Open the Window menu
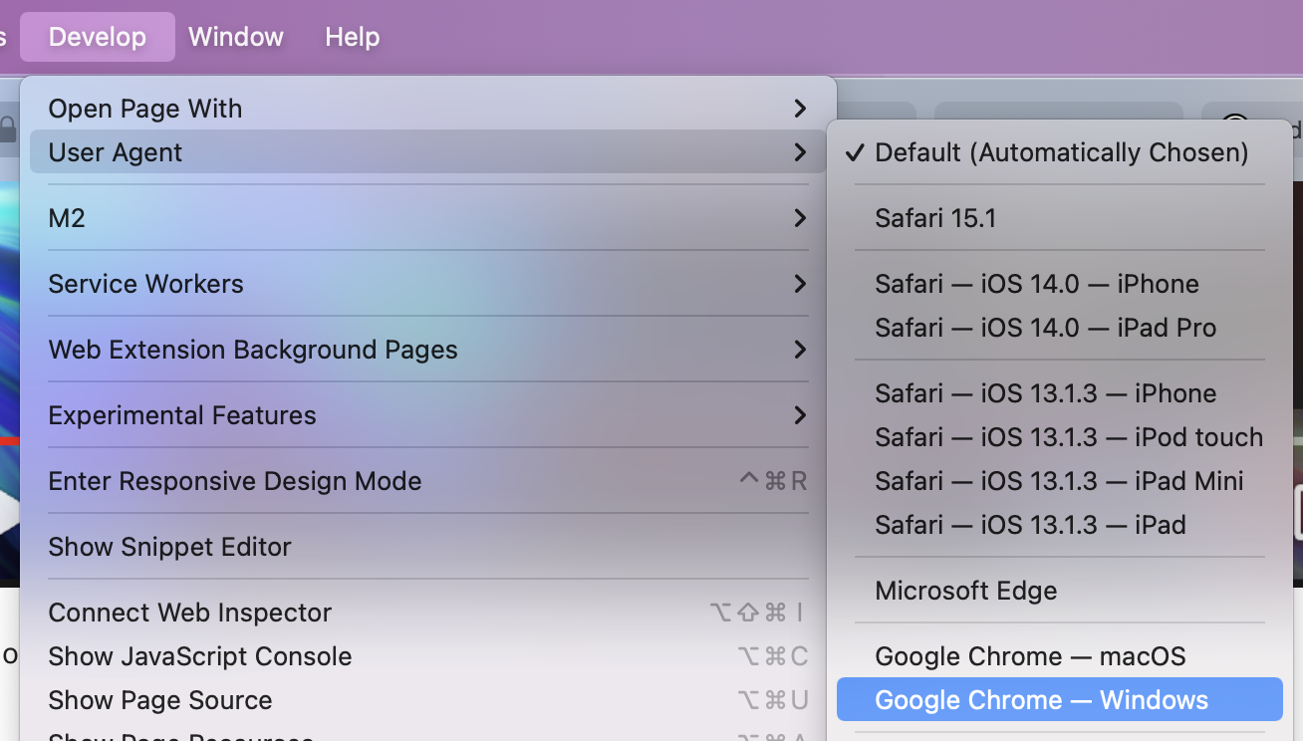1303x741 pixels. (x=236, y=37)
